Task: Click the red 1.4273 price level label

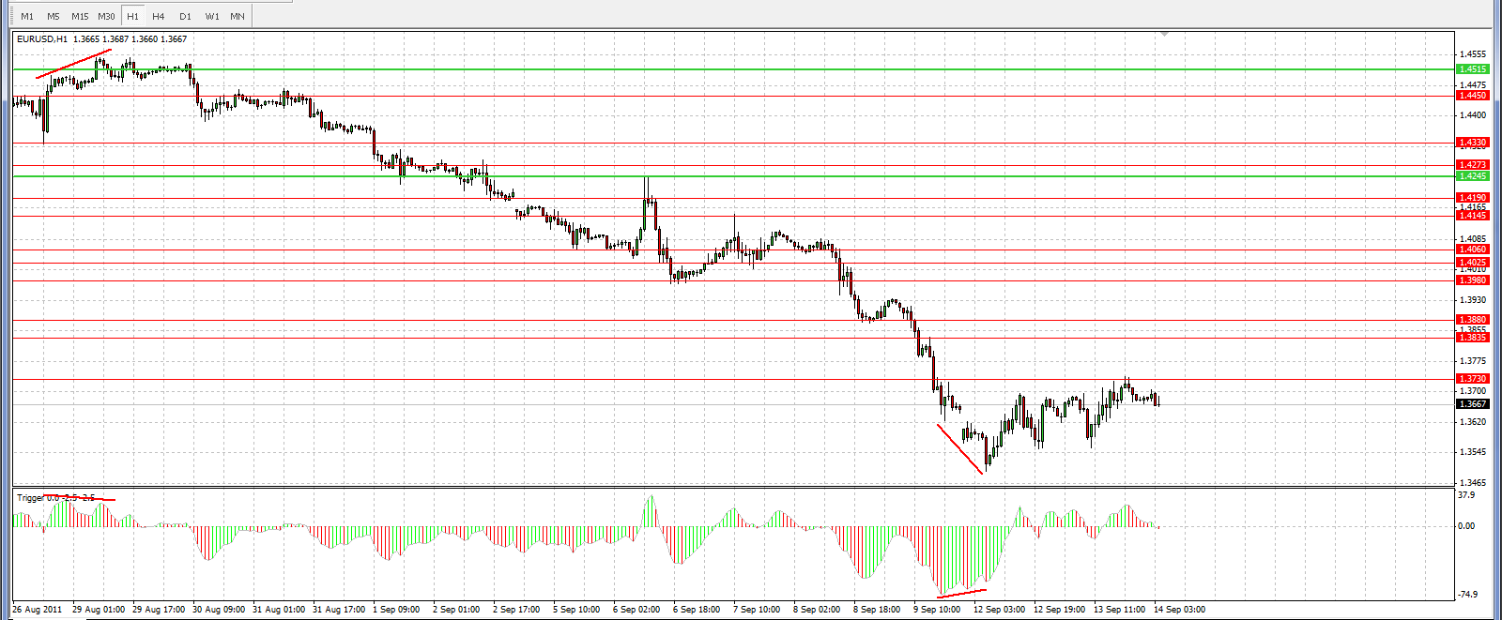Action: (1472, 165)
